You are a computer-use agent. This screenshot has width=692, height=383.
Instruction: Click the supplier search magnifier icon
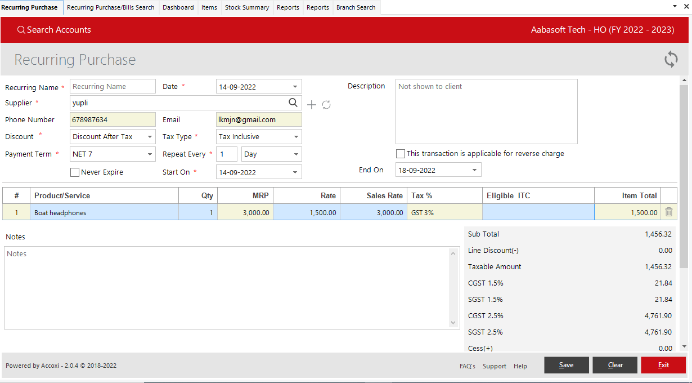tap(293, 103)
